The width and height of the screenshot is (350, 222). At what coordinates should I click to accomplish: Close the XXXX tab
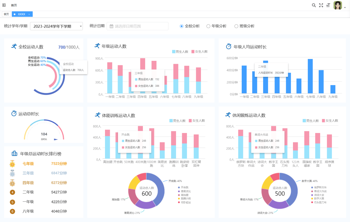click(29, 14)
